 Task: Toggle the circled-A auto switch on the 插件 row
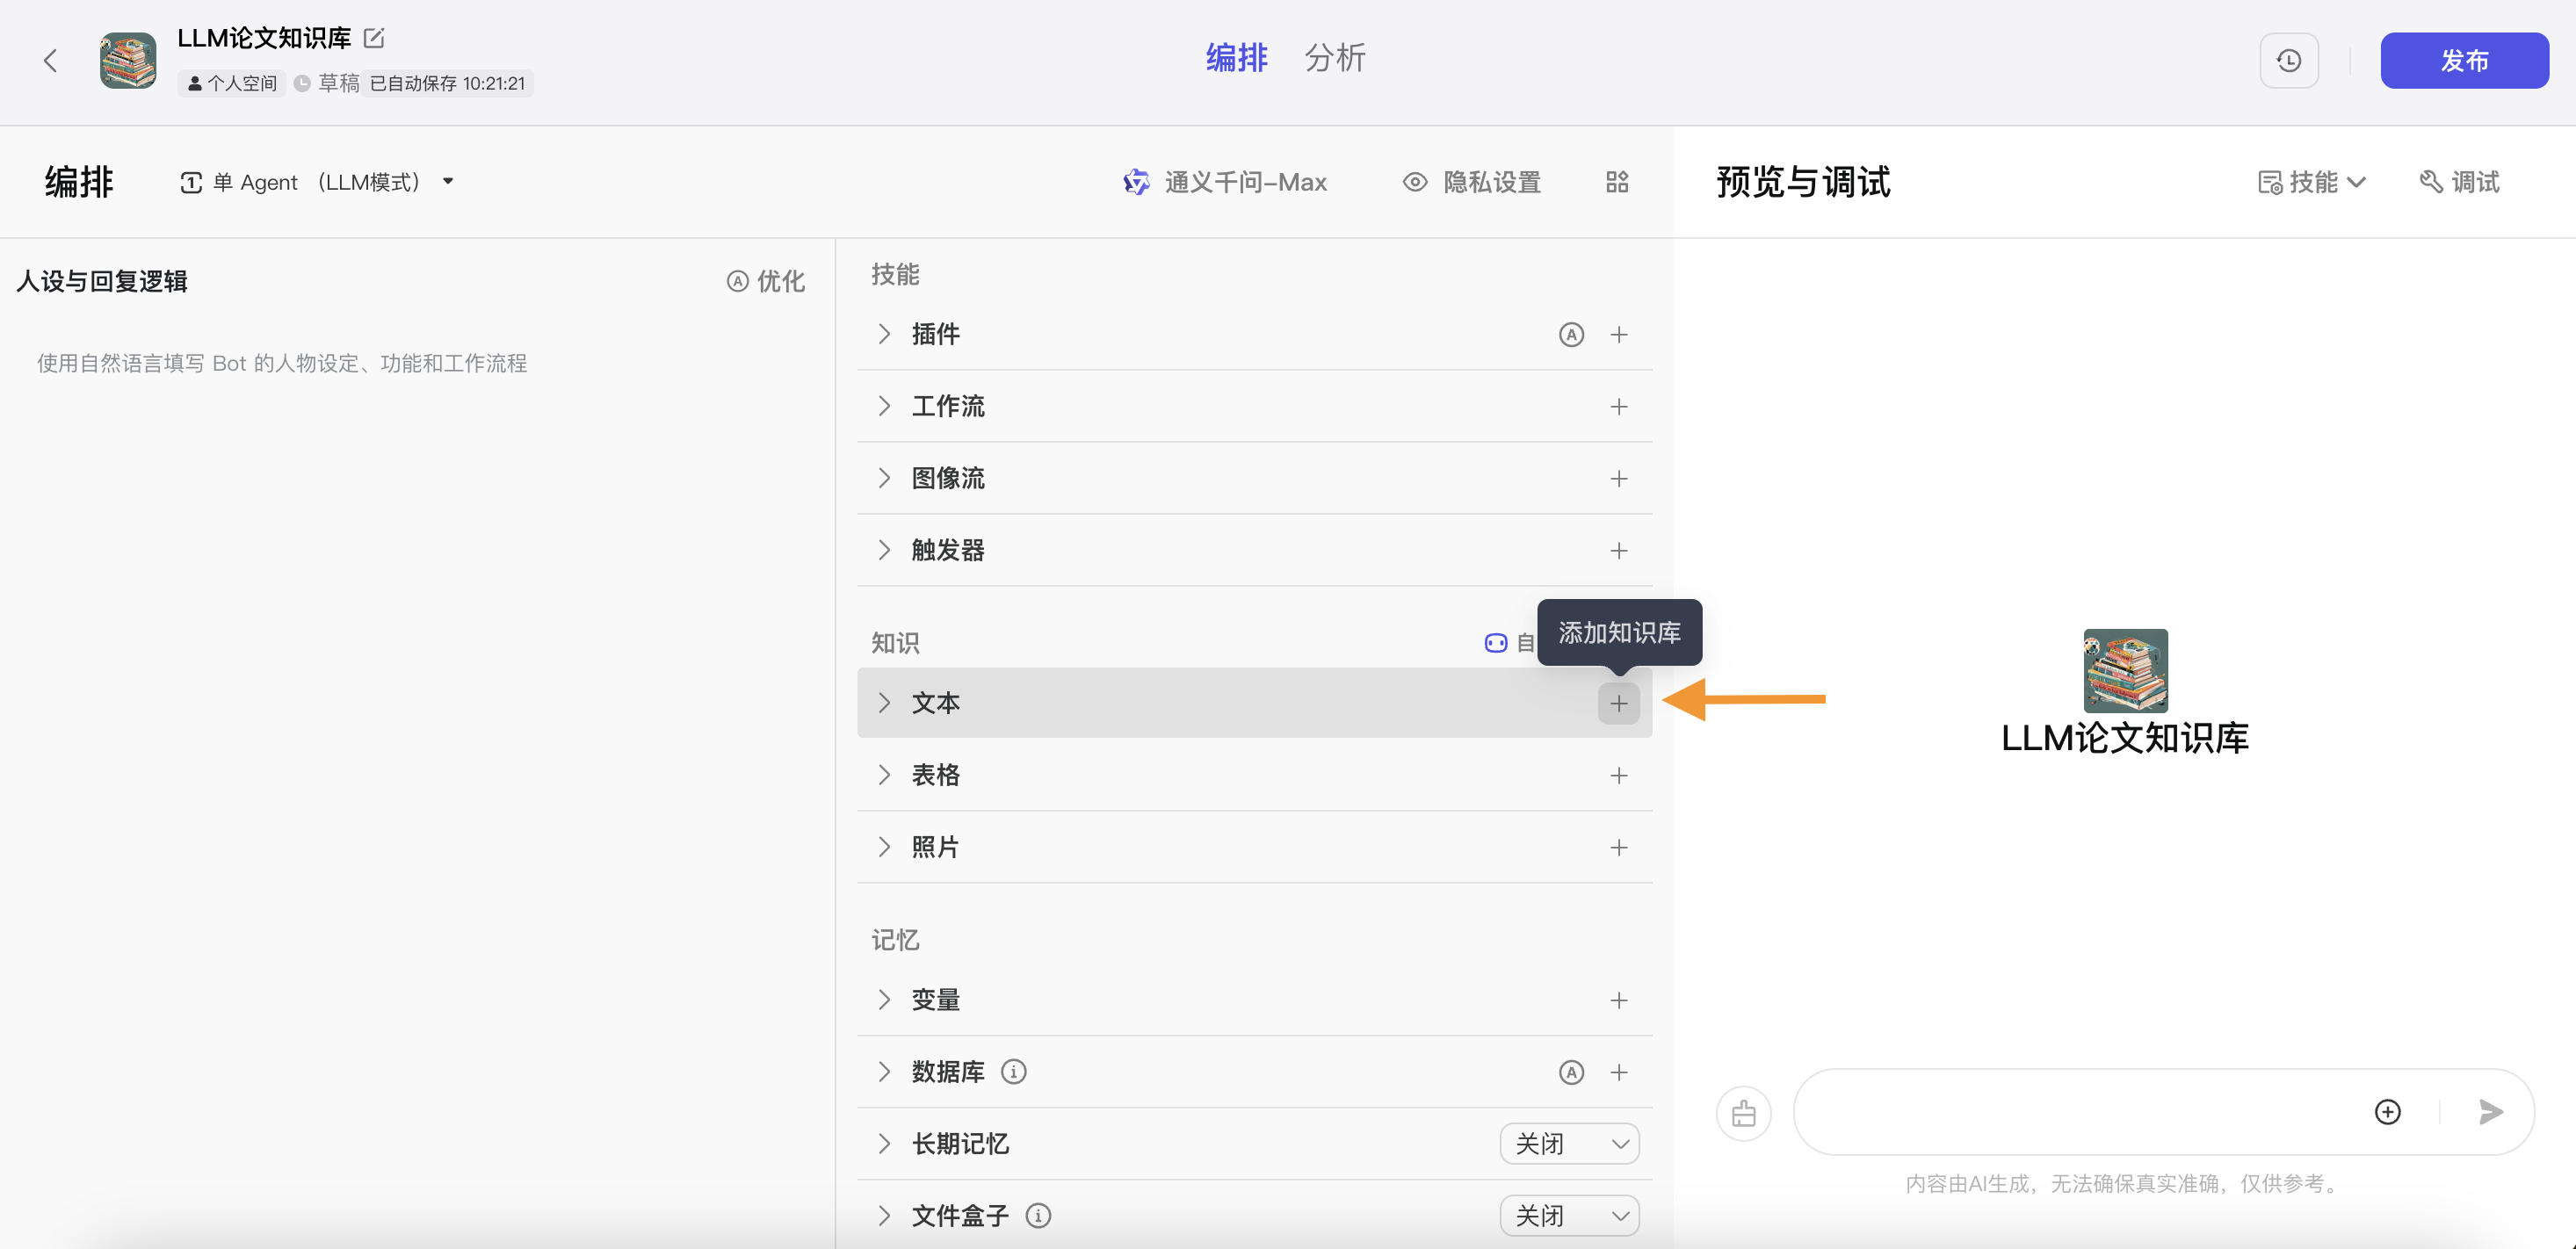[1571, 335]
